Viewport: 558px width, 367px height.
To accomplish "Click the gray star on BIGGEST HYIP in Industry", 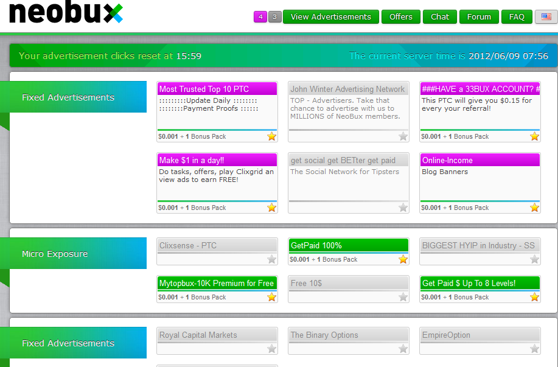I will click(534, 259).
